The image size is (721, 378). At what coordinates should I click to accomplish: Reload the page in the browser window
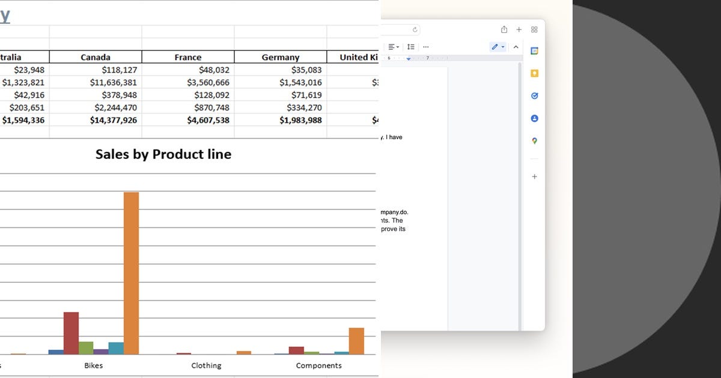[415, 29]
